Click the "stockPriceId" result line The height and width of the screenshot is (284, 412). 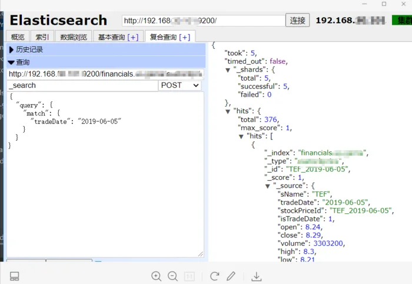(x=335, y=210)
